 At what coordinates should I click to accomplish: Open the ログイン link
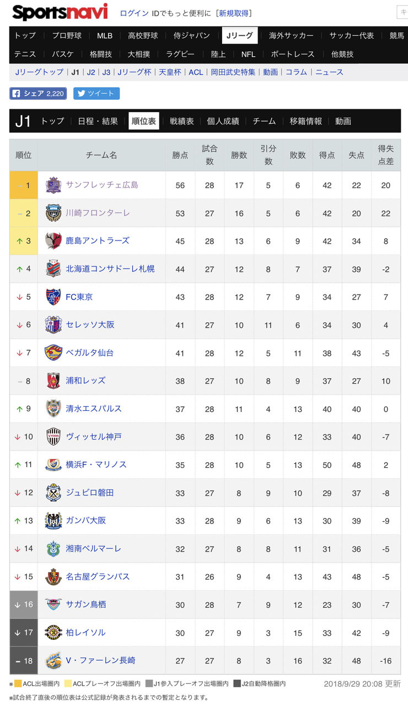134,13
